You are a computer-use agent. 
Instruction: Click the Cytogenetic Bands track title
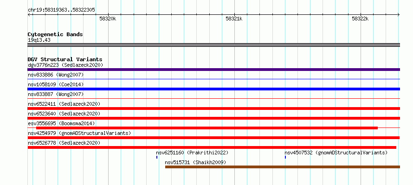[x=55, y=34]
